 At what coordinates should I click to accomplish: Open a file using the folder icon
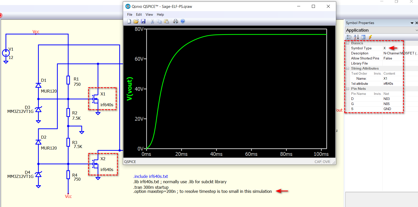[136, 22]
